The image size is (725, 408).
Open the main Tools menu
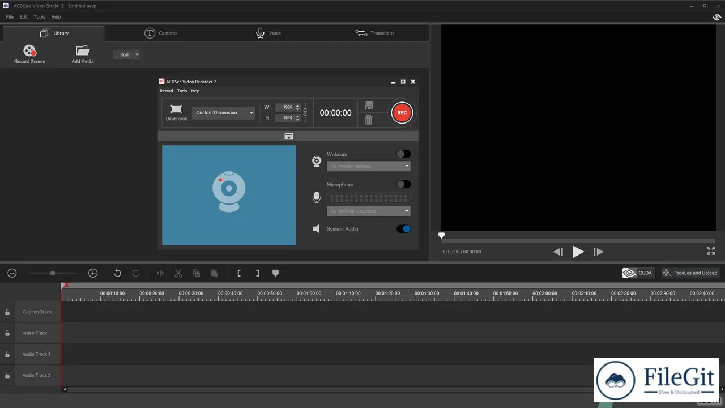pos(39,17)
